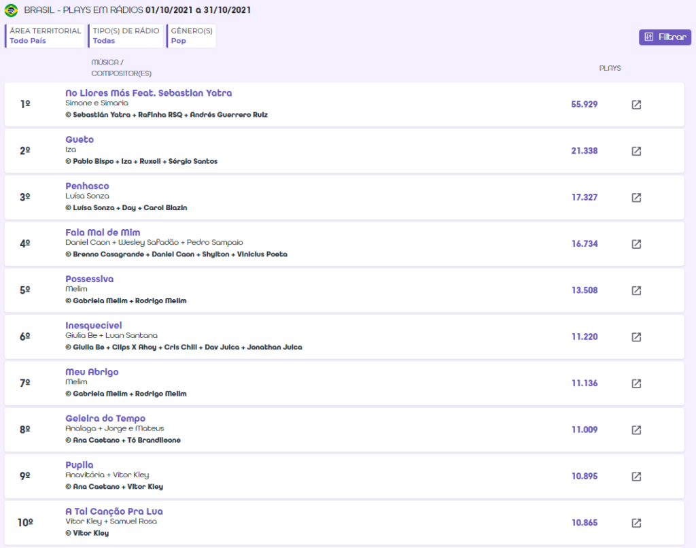Image resolution: width=696 pixels, height=548 pixels.
Task: Open external link icon for Gueto
Action: coord(636,151)
